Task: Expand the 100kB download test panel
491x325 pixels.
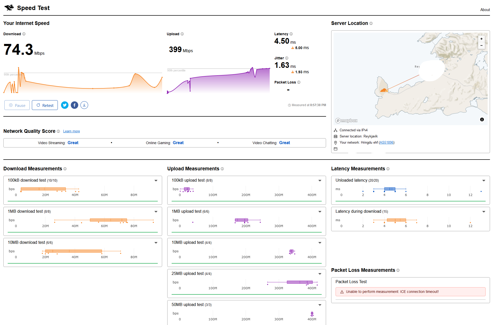Action: 156,181
